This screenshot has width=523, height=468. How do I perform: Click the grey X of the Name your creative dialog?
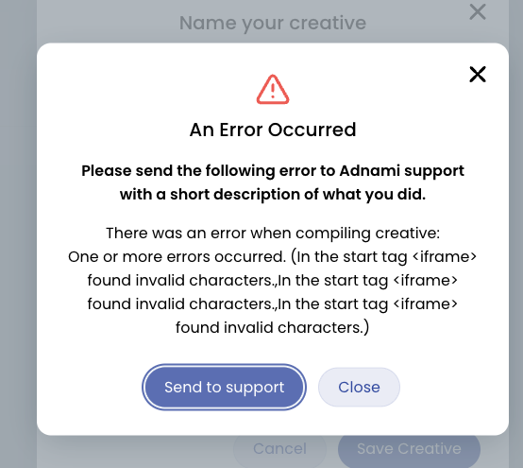pos(478,12)
